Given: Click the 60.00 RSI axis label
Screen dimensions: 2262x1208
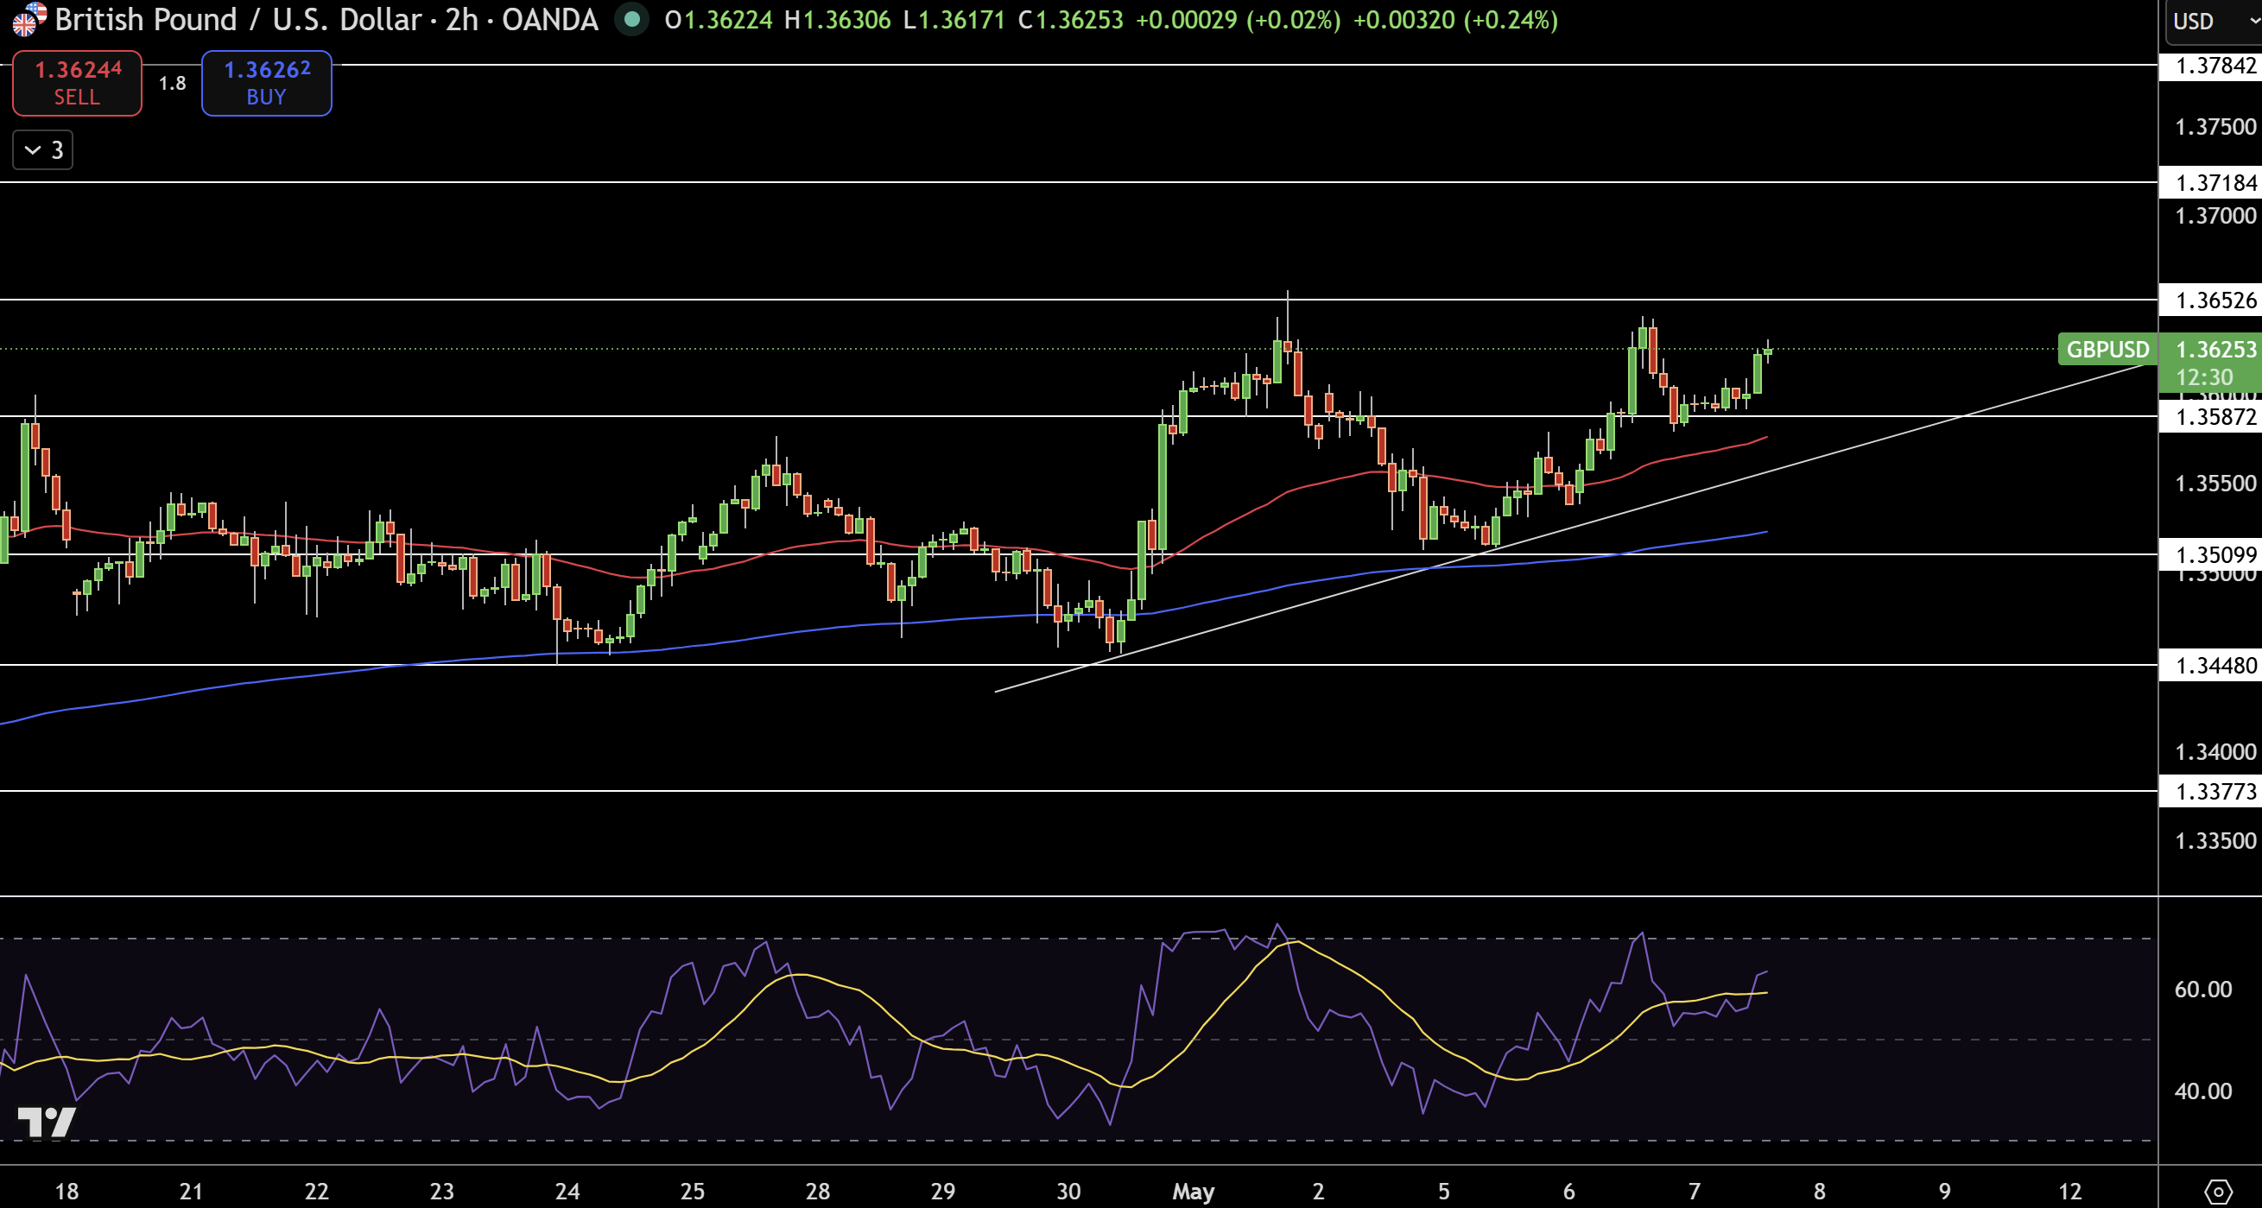Looking at the screenshot, I should click(x=2202, y=990).
